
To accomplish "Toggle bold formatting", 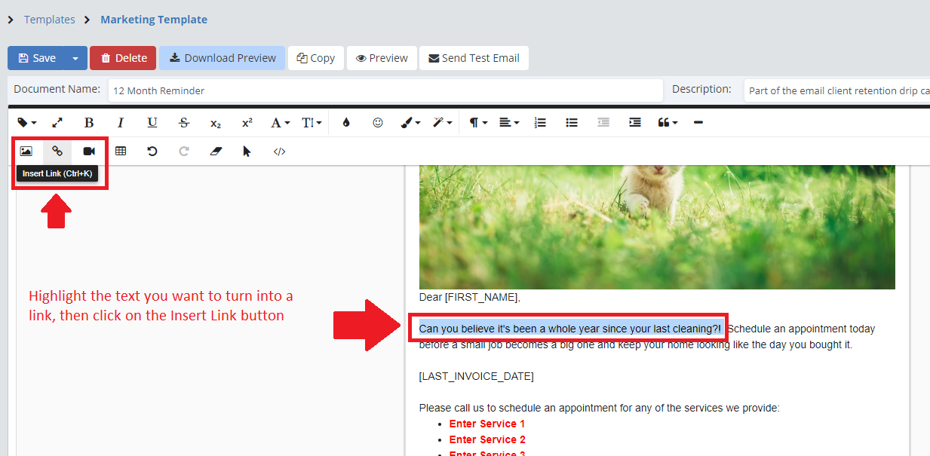I will pos(89,123).
